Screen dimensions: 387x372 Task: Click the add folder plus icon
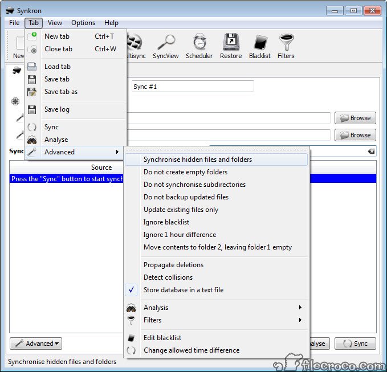click(15, 101)
